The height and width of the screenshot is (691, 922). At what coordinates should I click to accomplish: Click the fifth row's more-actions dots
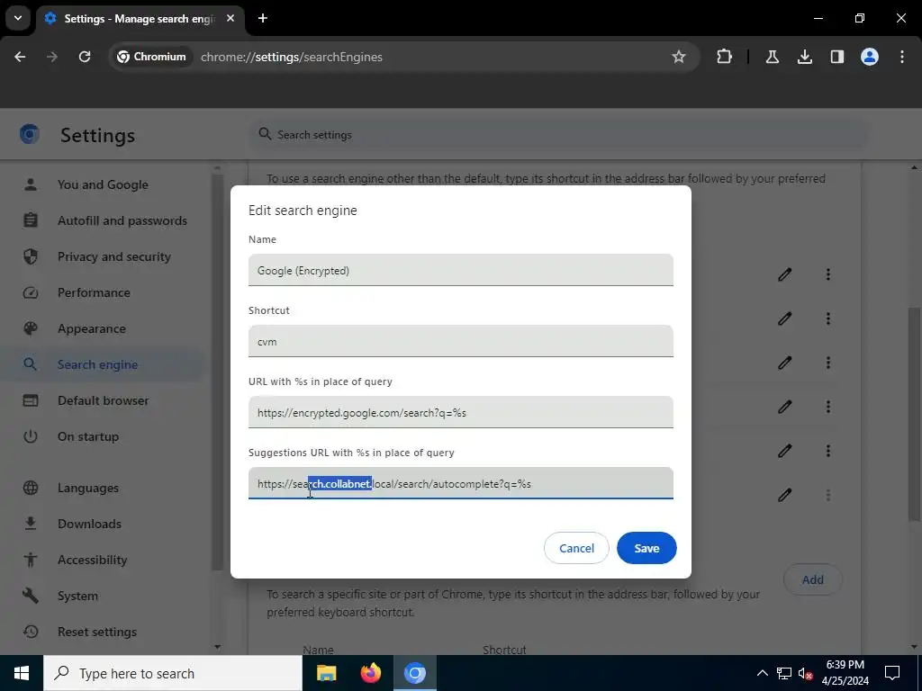tap(828, 451)
